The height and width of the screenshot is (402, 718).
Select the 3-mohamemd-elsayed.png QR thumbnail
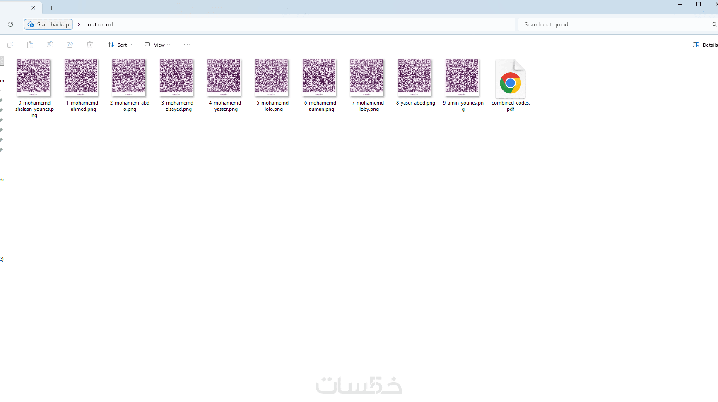point(176,78)
